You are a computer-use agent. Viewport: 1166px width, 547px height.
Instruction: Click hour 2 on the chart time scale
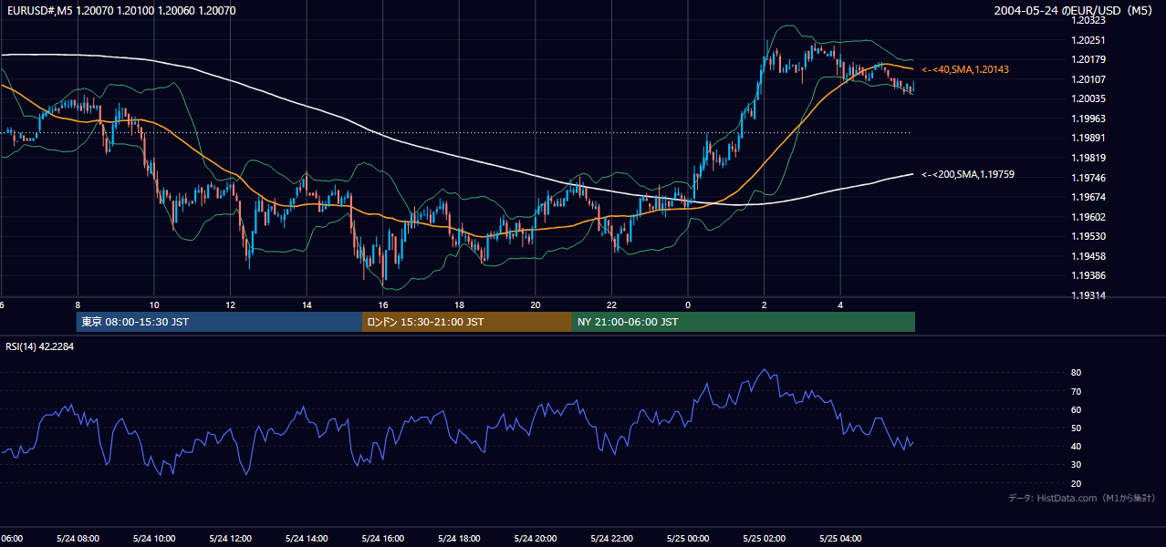click(764, 305)
